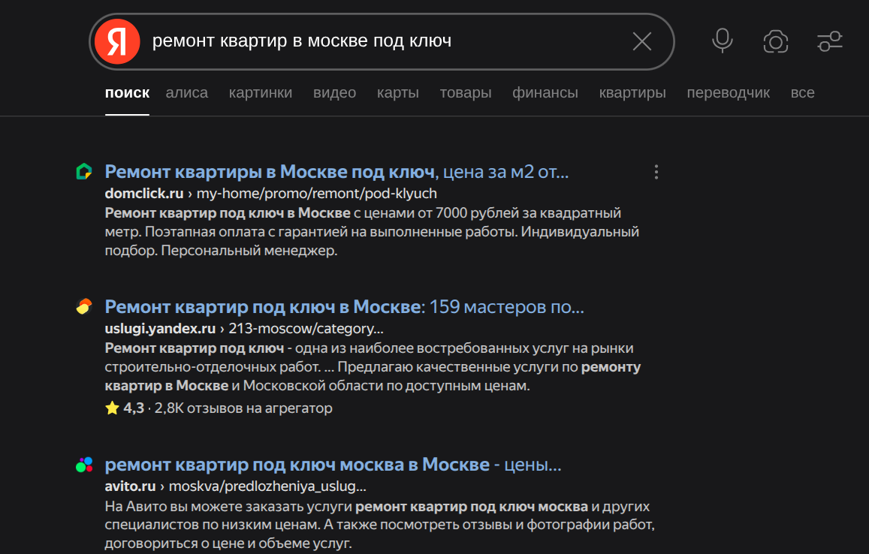
Task: Click the domclick.ru site favicon
Action: (85, 171)
